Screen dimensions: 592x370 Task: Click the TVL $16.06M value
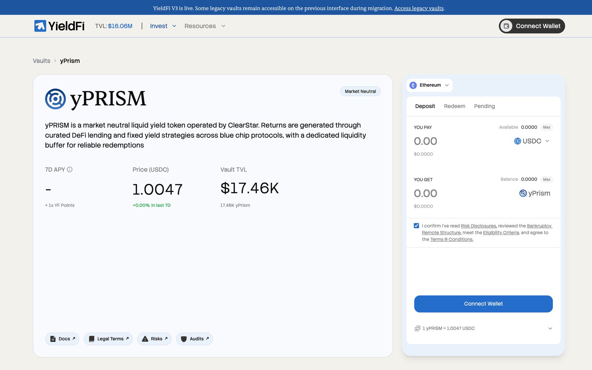pos(120,26)
